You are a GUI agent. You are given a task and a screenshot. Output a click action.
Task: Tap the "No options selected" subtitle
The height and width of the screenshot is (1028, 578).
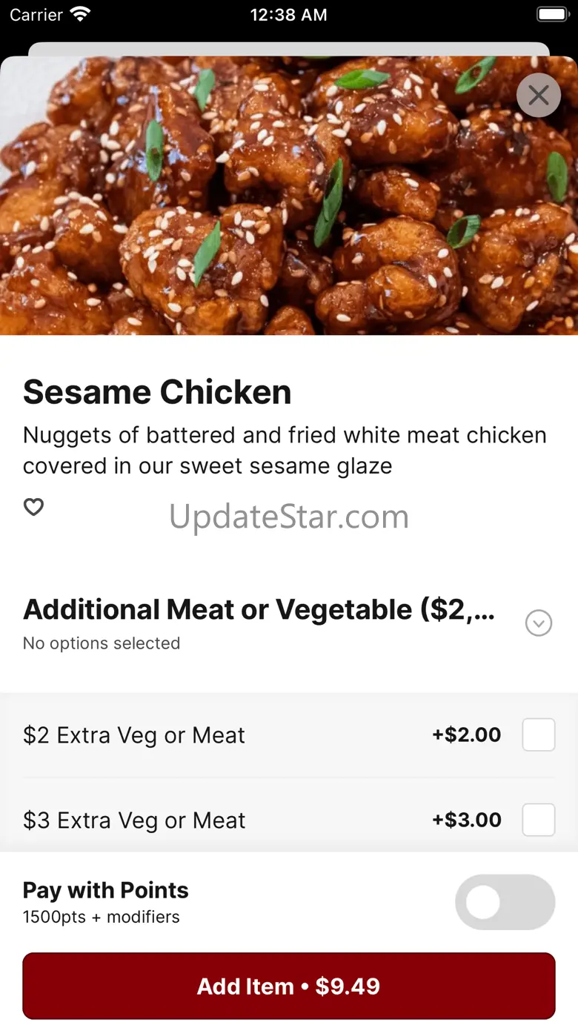tap(102, 643)
